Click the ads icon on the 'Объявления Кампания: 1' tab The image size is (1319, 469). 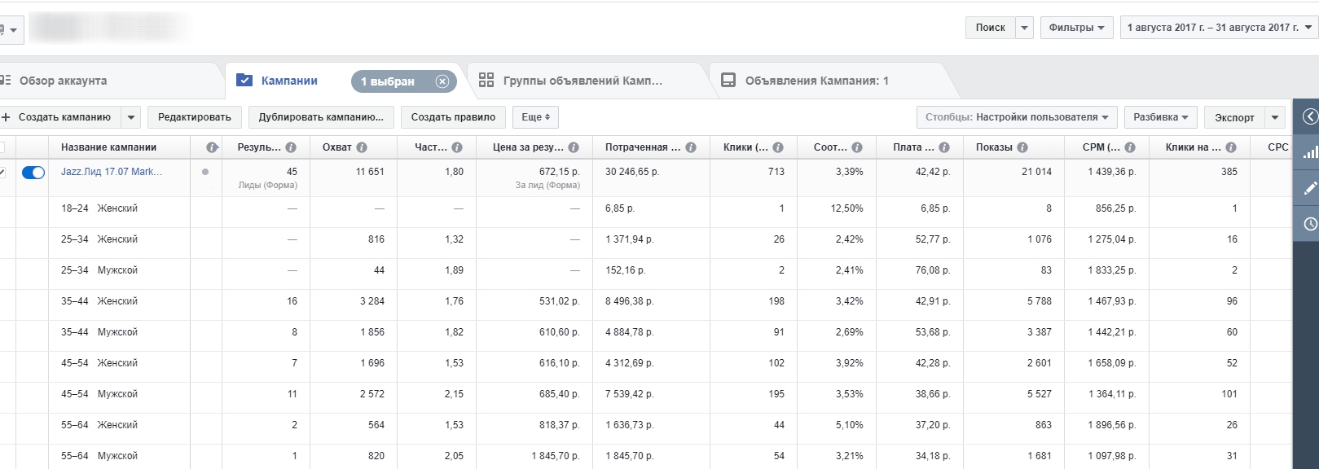pos(728,80)
